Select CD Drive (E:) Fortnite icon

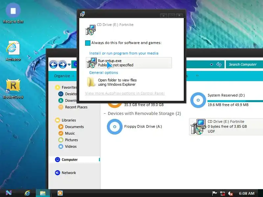[198, 127]
